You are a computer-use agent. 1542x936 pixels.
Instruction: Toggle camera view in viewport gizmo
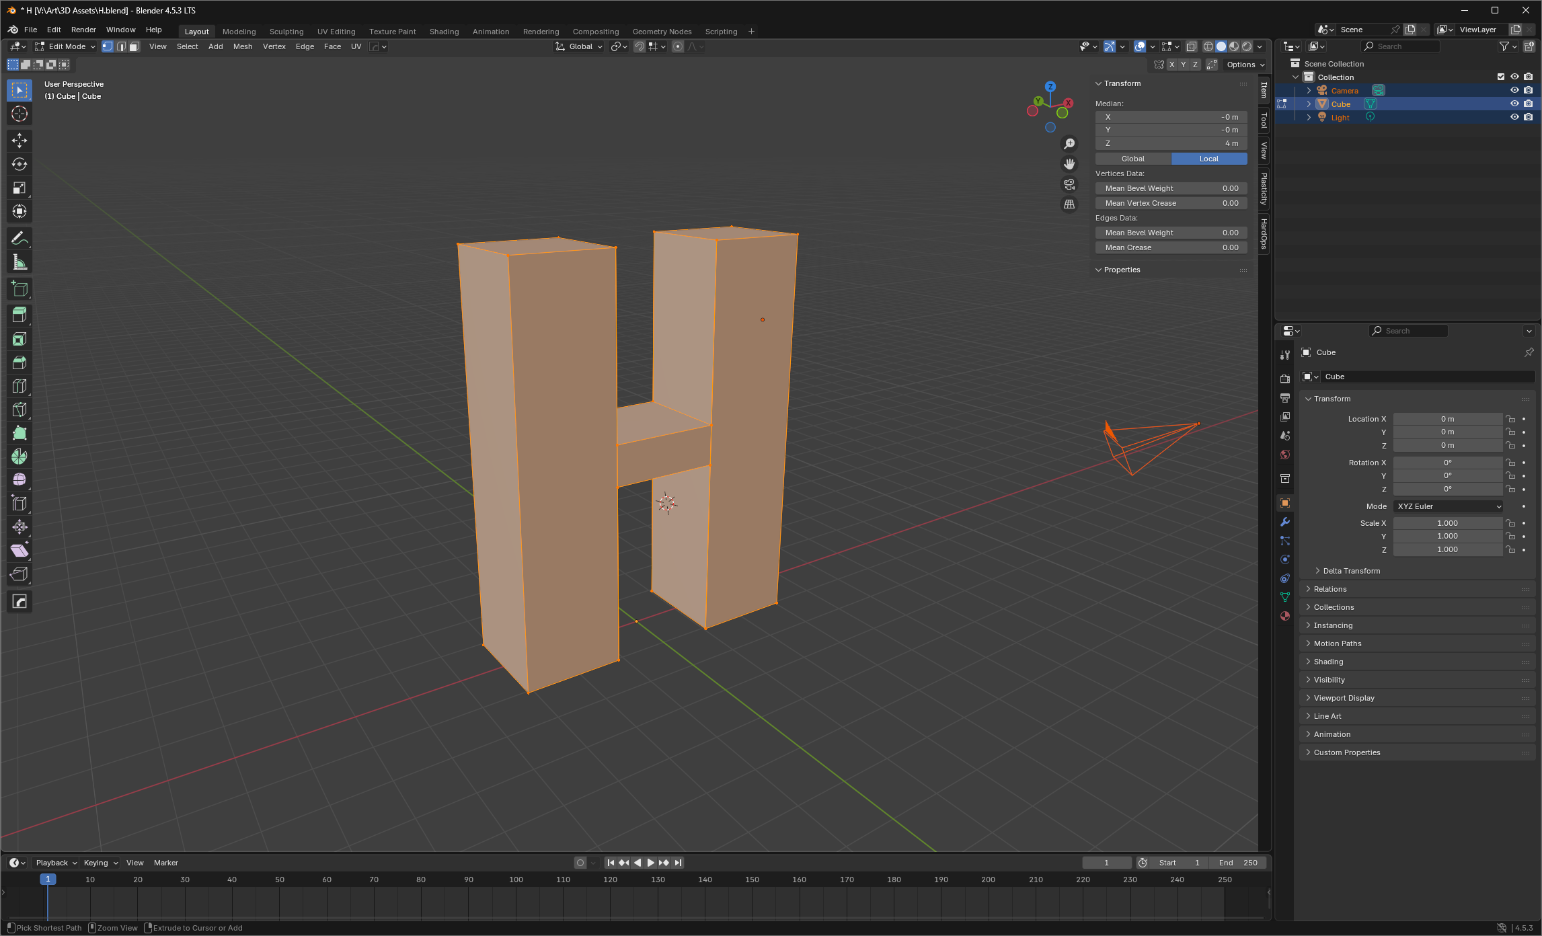point(1069,184)
